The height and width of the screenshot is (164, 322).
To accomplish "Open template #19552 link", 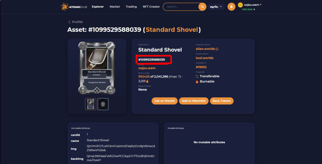I will tap(201, 67).
